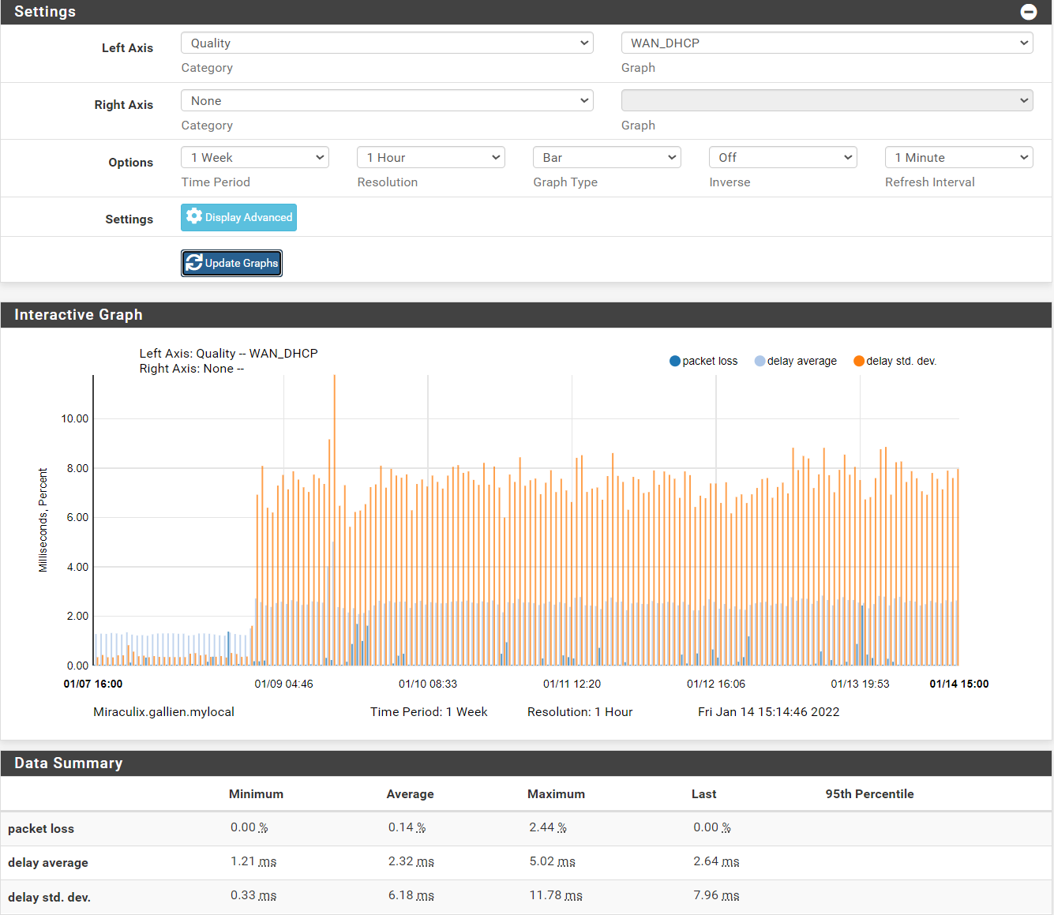The height and width of the screenshot is (915, 1054).
Task: Click the 01/11 12:20 axis label
Action: [x=572, y=684]
